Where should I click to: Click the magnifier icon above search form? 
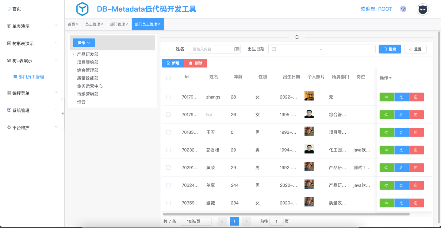click(x=297, y=37)
